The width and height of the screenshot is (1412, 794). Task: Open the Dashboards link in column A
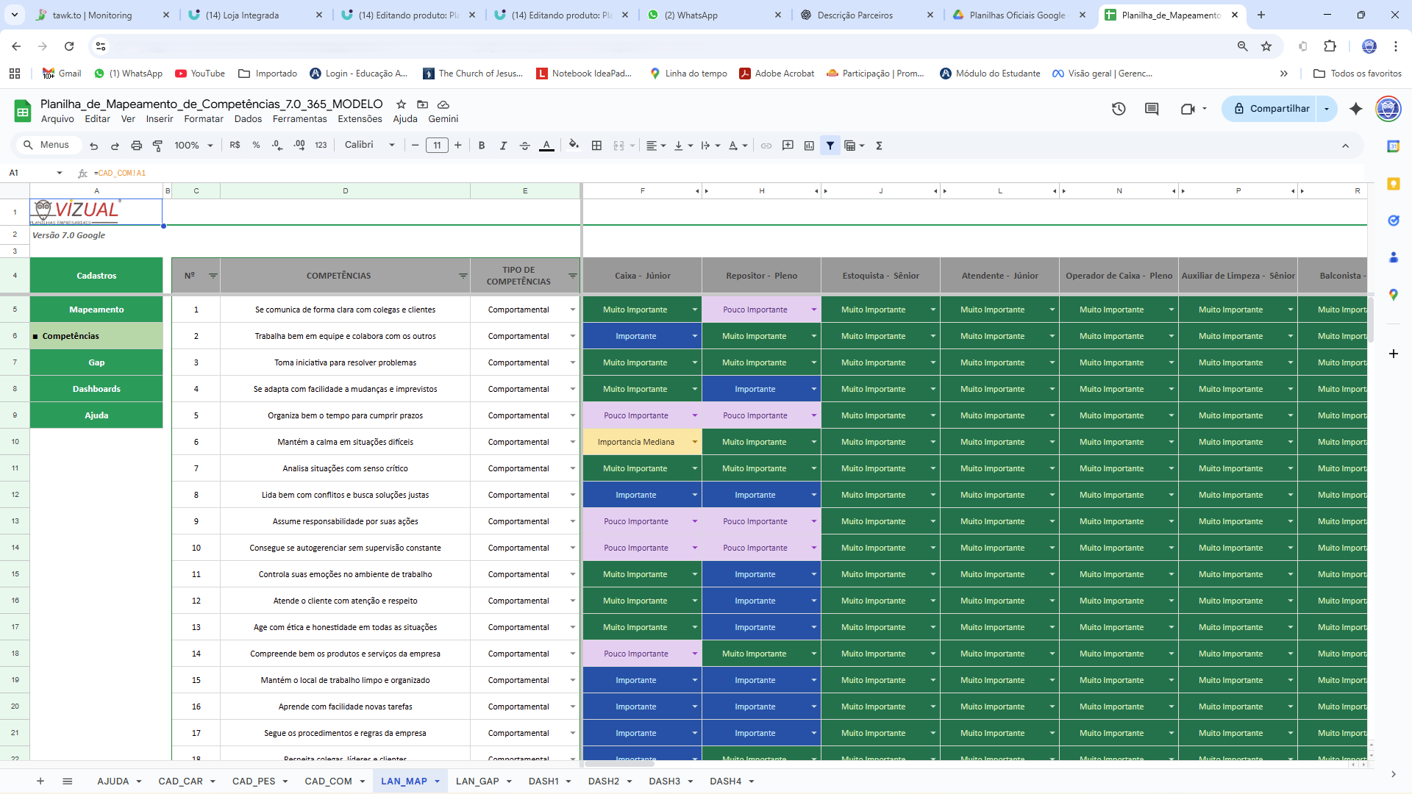(96, 388)
